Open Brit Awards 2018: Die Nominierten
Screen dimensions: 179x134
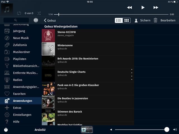tap(88, 62)
